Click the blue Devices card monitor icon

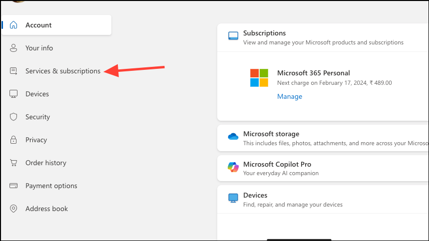pyautogui.click(x=233, y=198)
